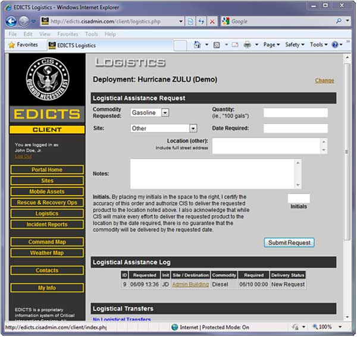
Task: Open the Command Map
Action: (47, 242)
